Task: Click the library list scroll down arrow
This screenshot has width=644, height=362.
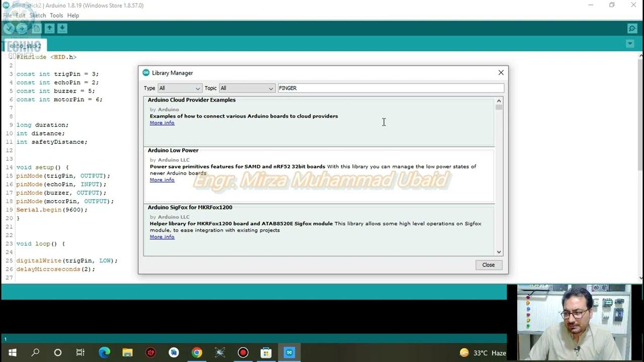Action: [x=499, y=252]
